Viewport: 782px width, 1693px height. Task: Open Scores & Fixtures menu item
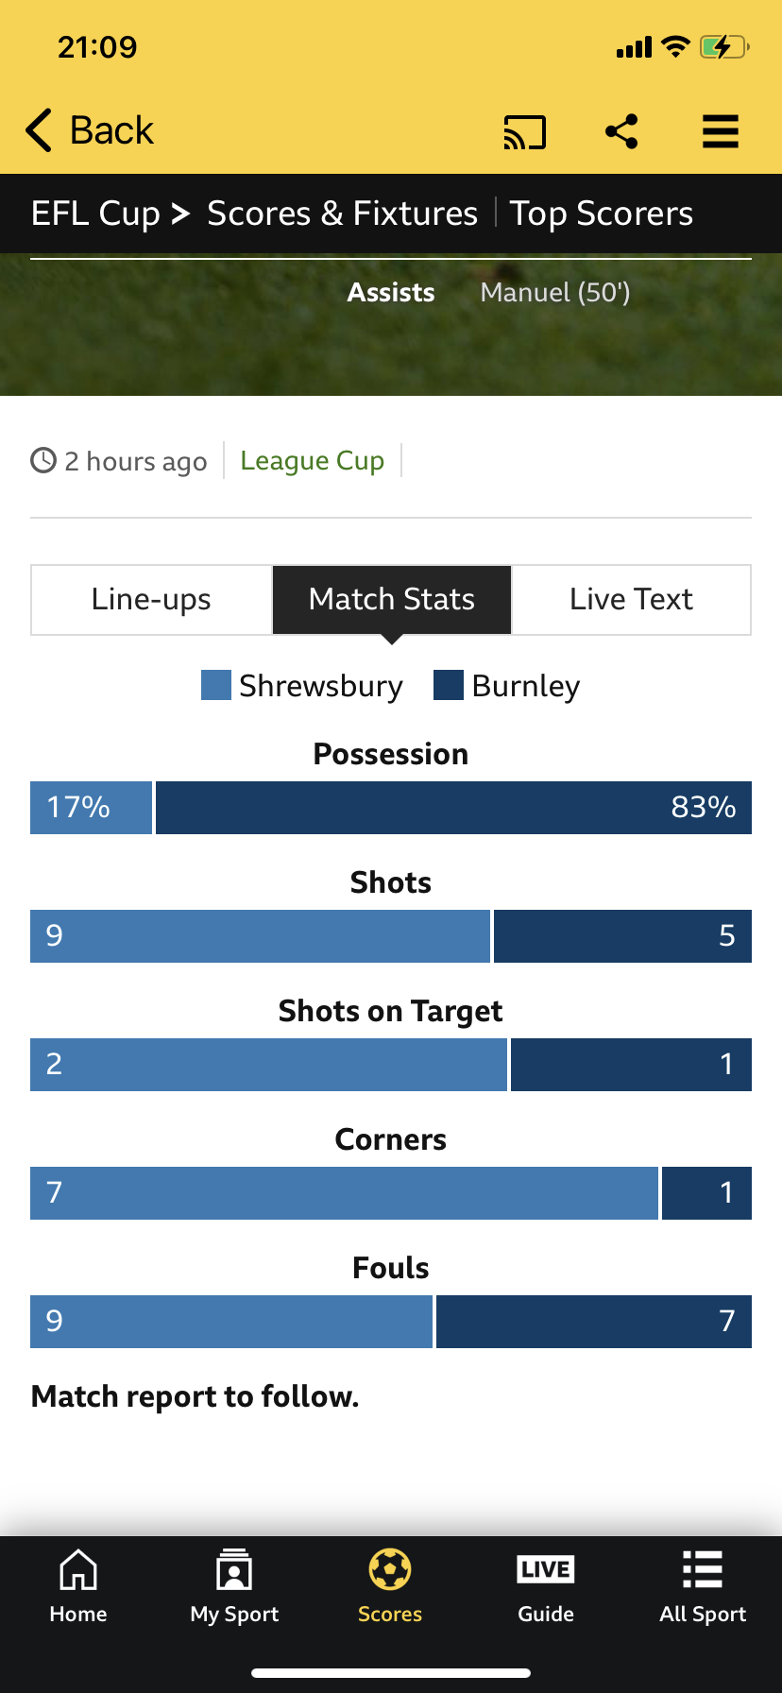click(342, 214)
